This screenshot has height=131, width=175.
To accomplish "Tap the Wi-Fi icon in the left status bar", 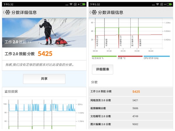I will tap(71, 4).
